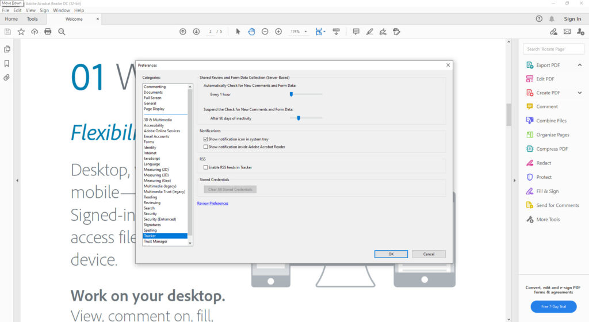Click the share link icon

point(553,32)
